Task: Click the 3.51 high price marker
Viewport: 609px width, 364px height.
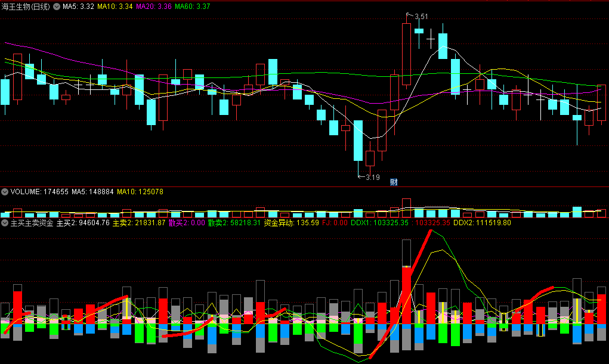Action: (x=421, y=17)
